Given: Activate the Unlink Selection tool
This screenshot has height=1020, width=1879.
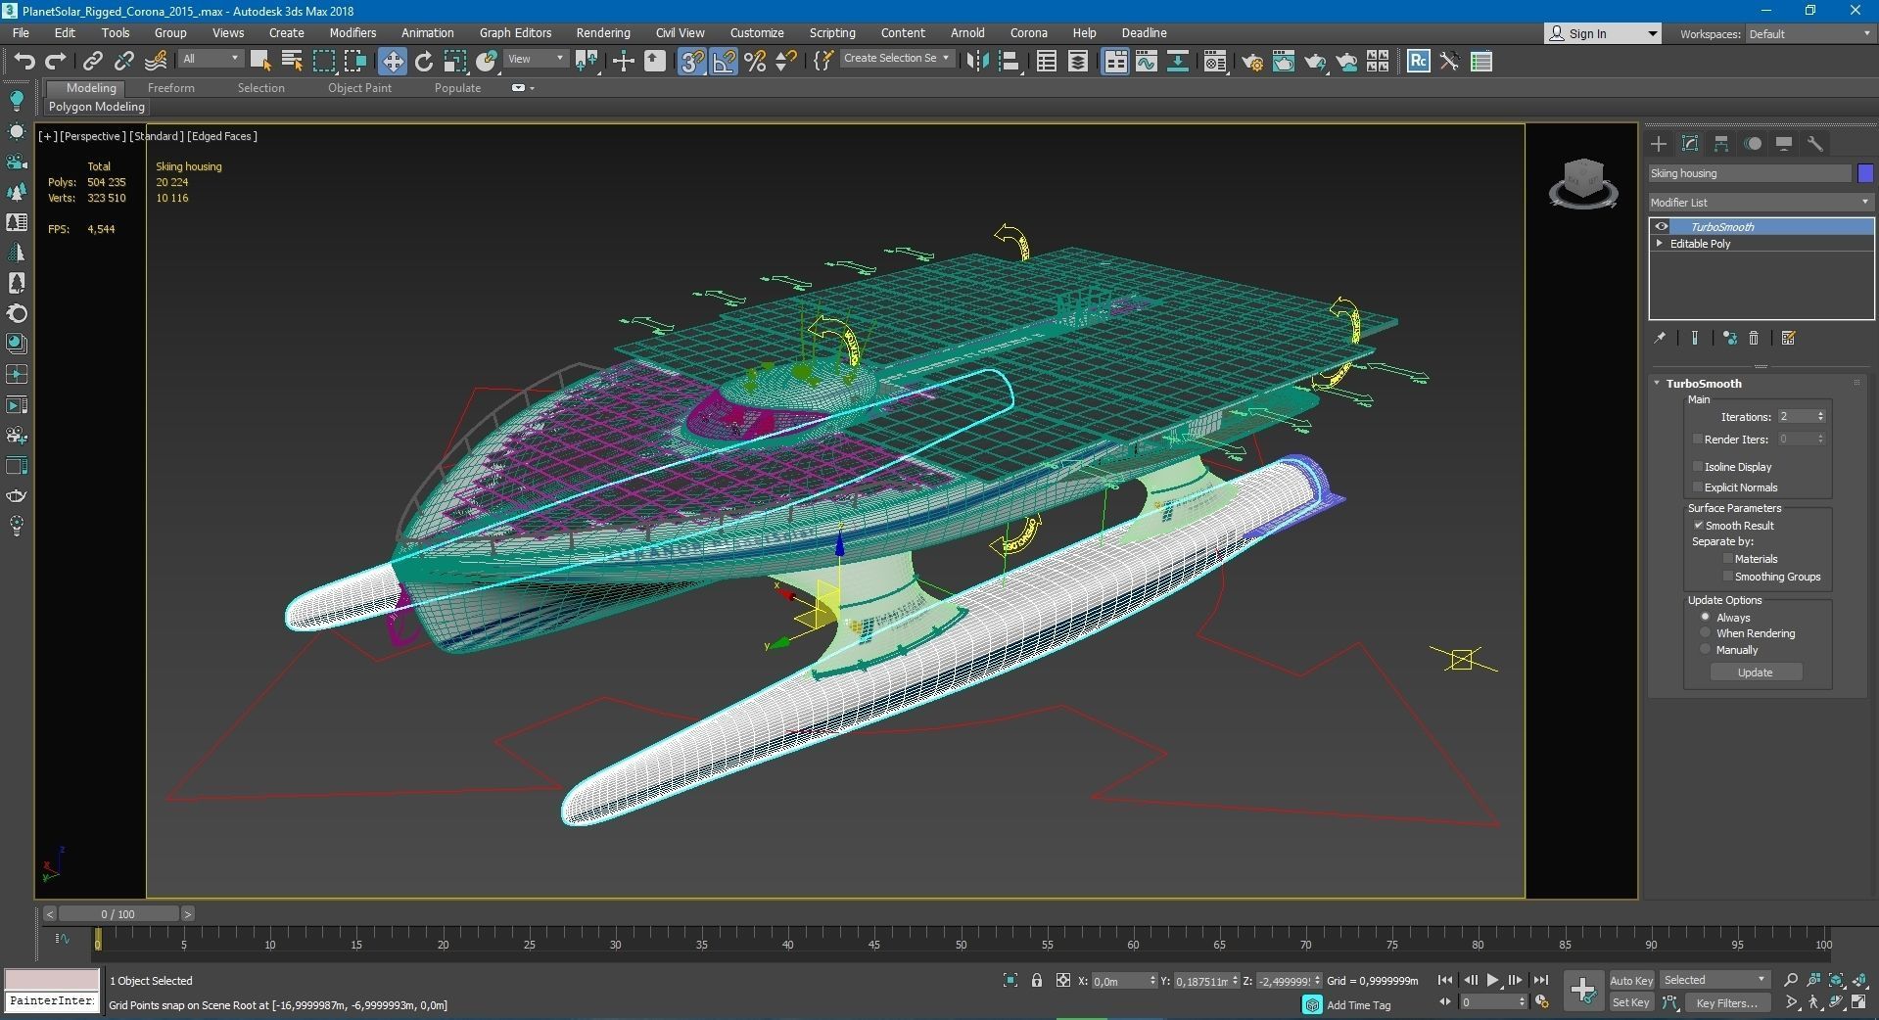Looking at the screenshot, I should (123, 62).
